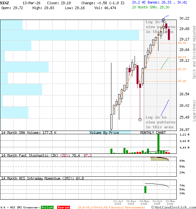Click the green Bullish legend badge
196x209 pixels.
47,207
